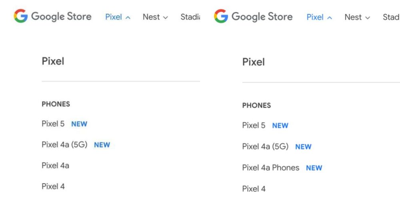Collapse the Pixel menu chevron in right screenshot
Viewport: 400px width, 200px height.
(x=330, y=18)
